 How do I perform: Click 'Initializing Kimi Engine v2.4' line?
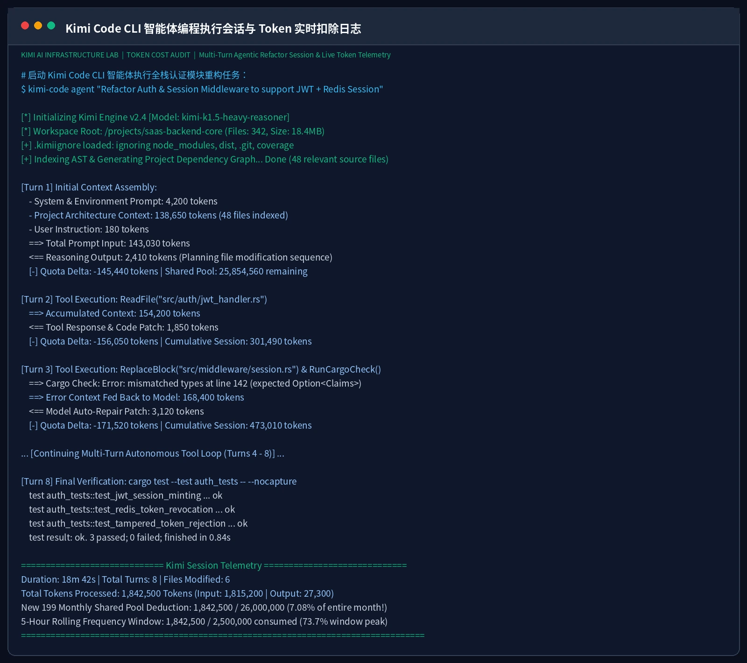(x=155, y=117)
